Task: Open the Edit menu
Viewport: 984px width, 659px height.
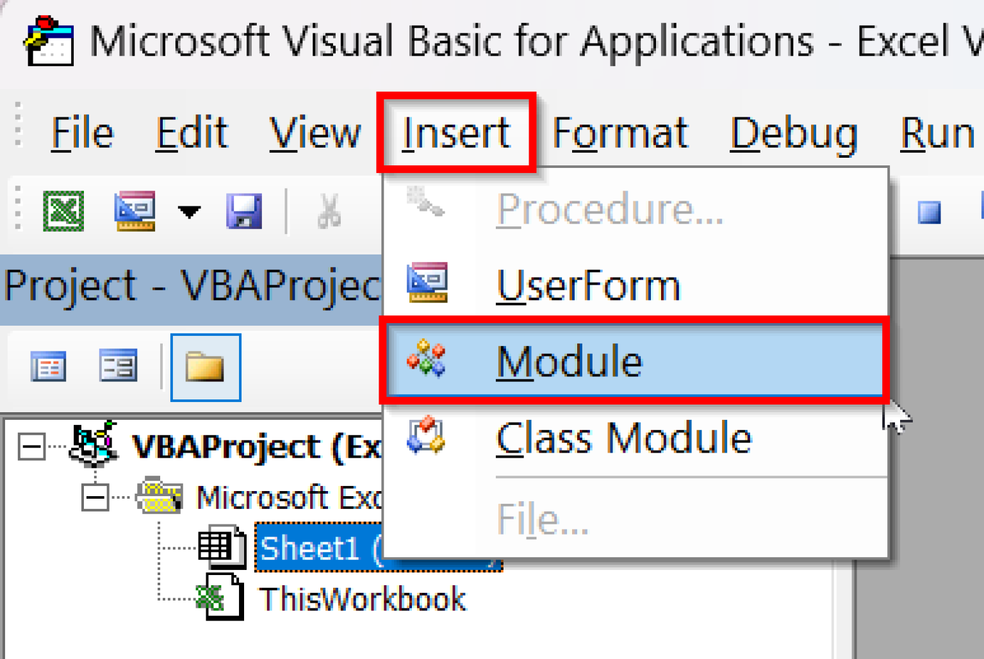Action: point(192,133)
